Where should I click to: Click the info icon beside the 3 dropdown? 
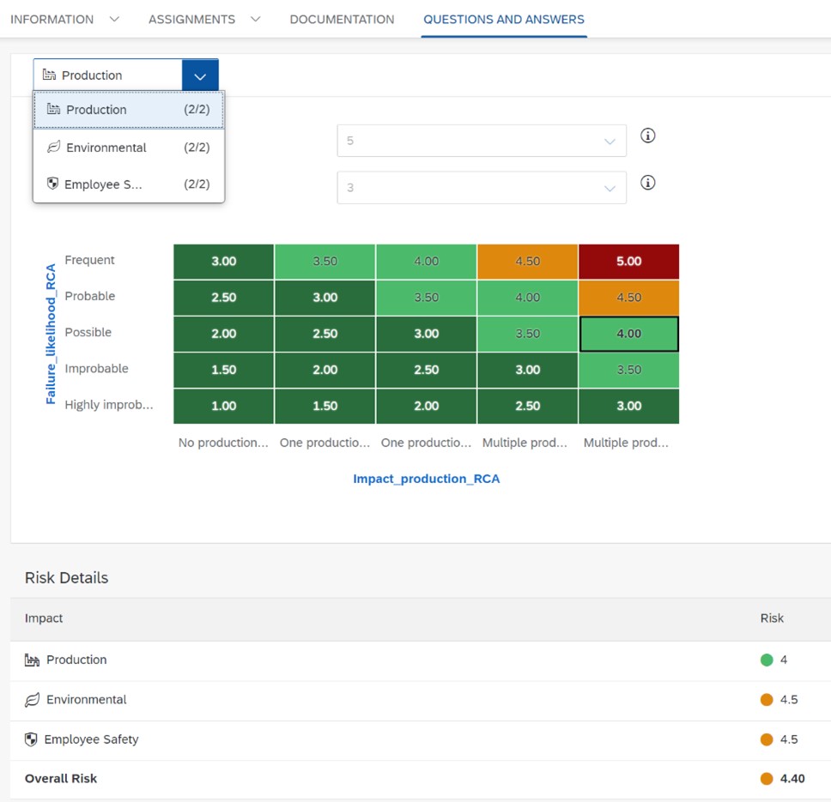[x=648, y=183]
